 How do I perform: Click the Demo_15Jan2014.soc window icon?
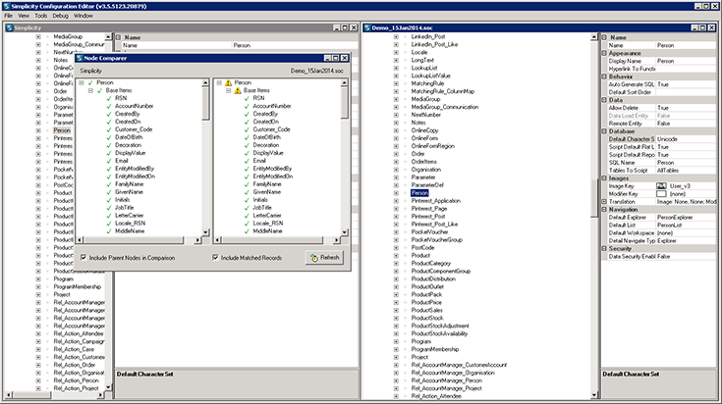[x=367, y=27]
